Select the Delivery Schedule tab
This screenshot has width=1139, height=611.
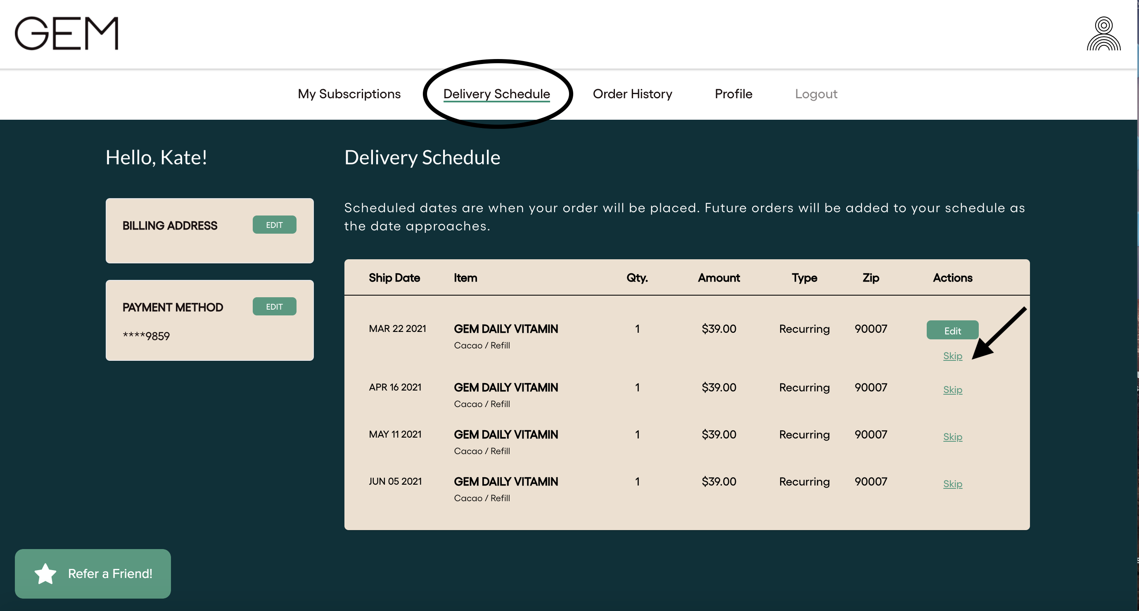496,94
